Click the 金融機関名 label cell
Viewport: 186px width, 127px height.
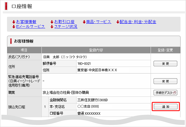pos(62,100)
